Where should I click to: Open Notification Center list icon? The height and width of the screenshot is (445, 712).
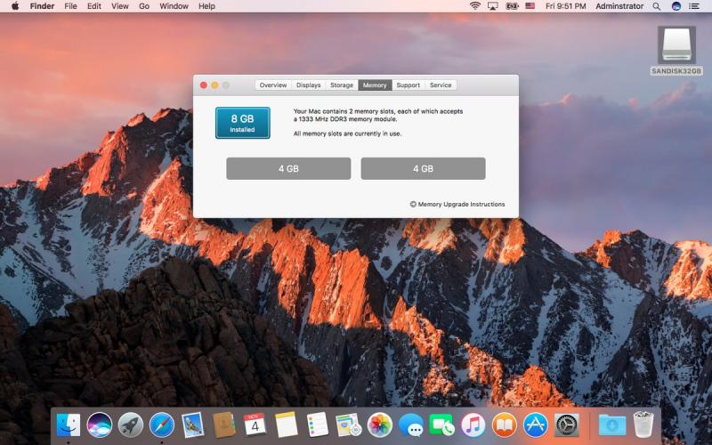click(694, 6)
